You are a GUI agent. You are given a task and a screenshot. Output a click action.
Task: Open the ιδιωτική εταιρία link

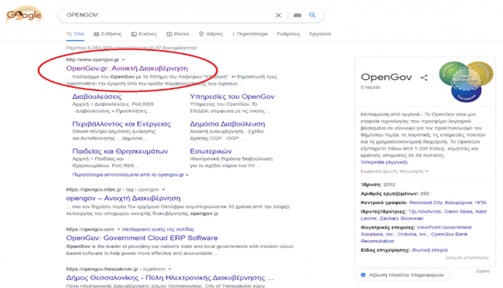click(430, 250)
